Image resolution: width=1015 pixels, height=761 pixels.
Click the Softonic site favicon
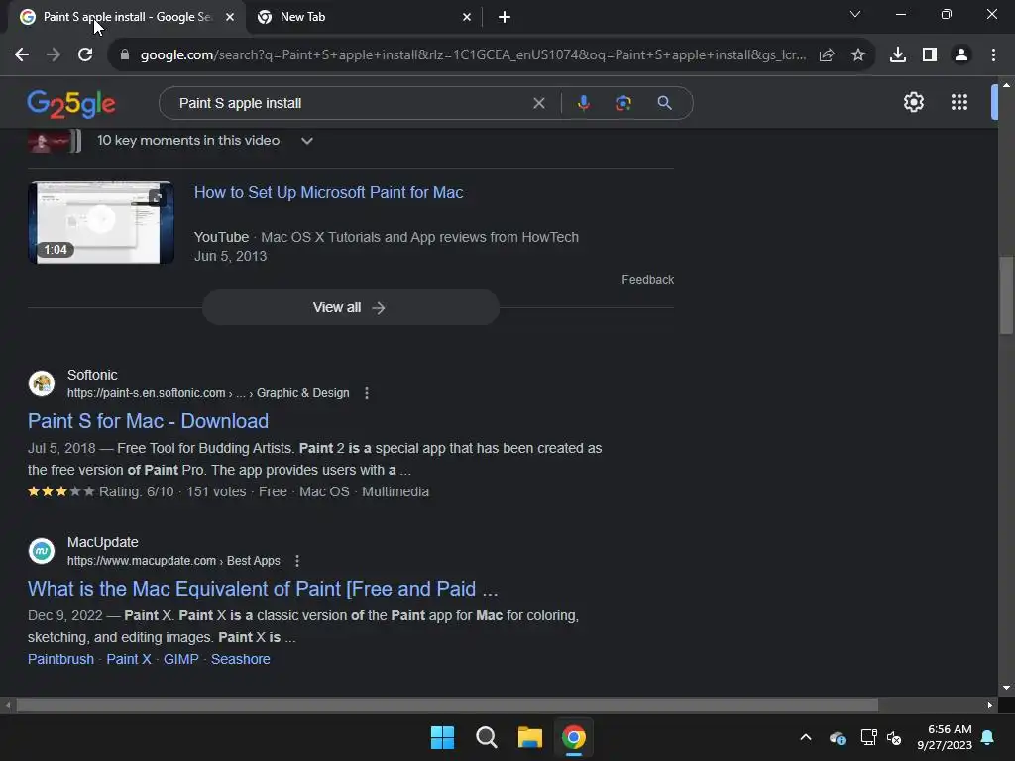pyautogui.click(x=42, y=383)
